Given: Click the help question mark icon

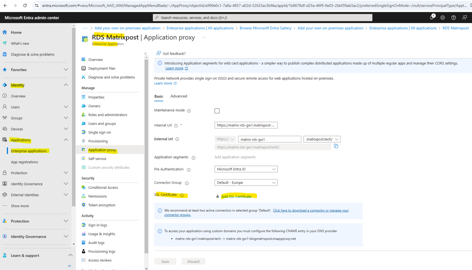Looking at the screenshot, I should pos(453,18).
